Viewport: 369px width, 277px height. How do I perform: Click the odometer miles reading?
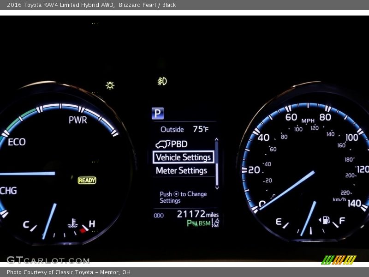click(197, 214)
